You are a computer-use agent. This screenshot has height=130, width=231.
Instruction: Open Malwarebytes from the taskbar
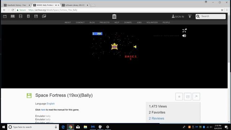[x=93, y=127]
